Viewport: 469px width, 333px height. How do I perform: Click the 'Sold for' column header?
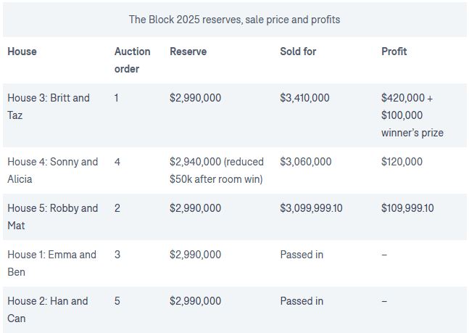pos(298,52)
